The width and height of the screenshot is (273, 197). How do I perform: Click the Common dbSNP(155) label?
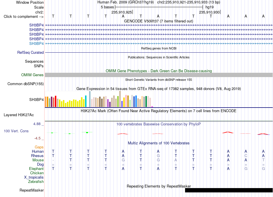coord(26,84)
